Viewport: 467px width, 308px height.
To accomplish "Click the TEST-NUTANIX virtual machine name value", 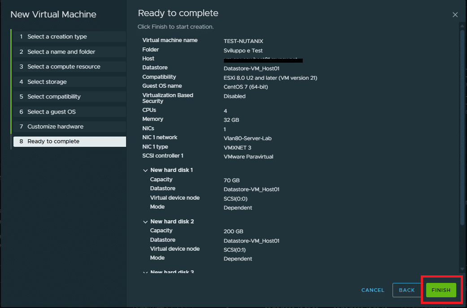I will (x=243, y=41).
